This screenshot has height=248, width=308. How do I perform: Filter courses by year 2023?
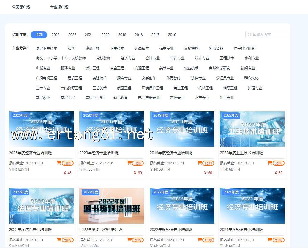(56, 35)
